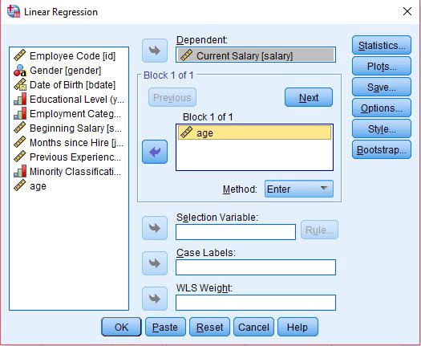421x346 pixels.
Task: Click the Current Salary dependent field
Action: tap(256, 55)
